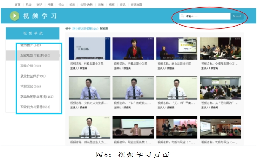
Task: Open the 成长型企业人力… video thumbnail
Action: coord(89,127)
